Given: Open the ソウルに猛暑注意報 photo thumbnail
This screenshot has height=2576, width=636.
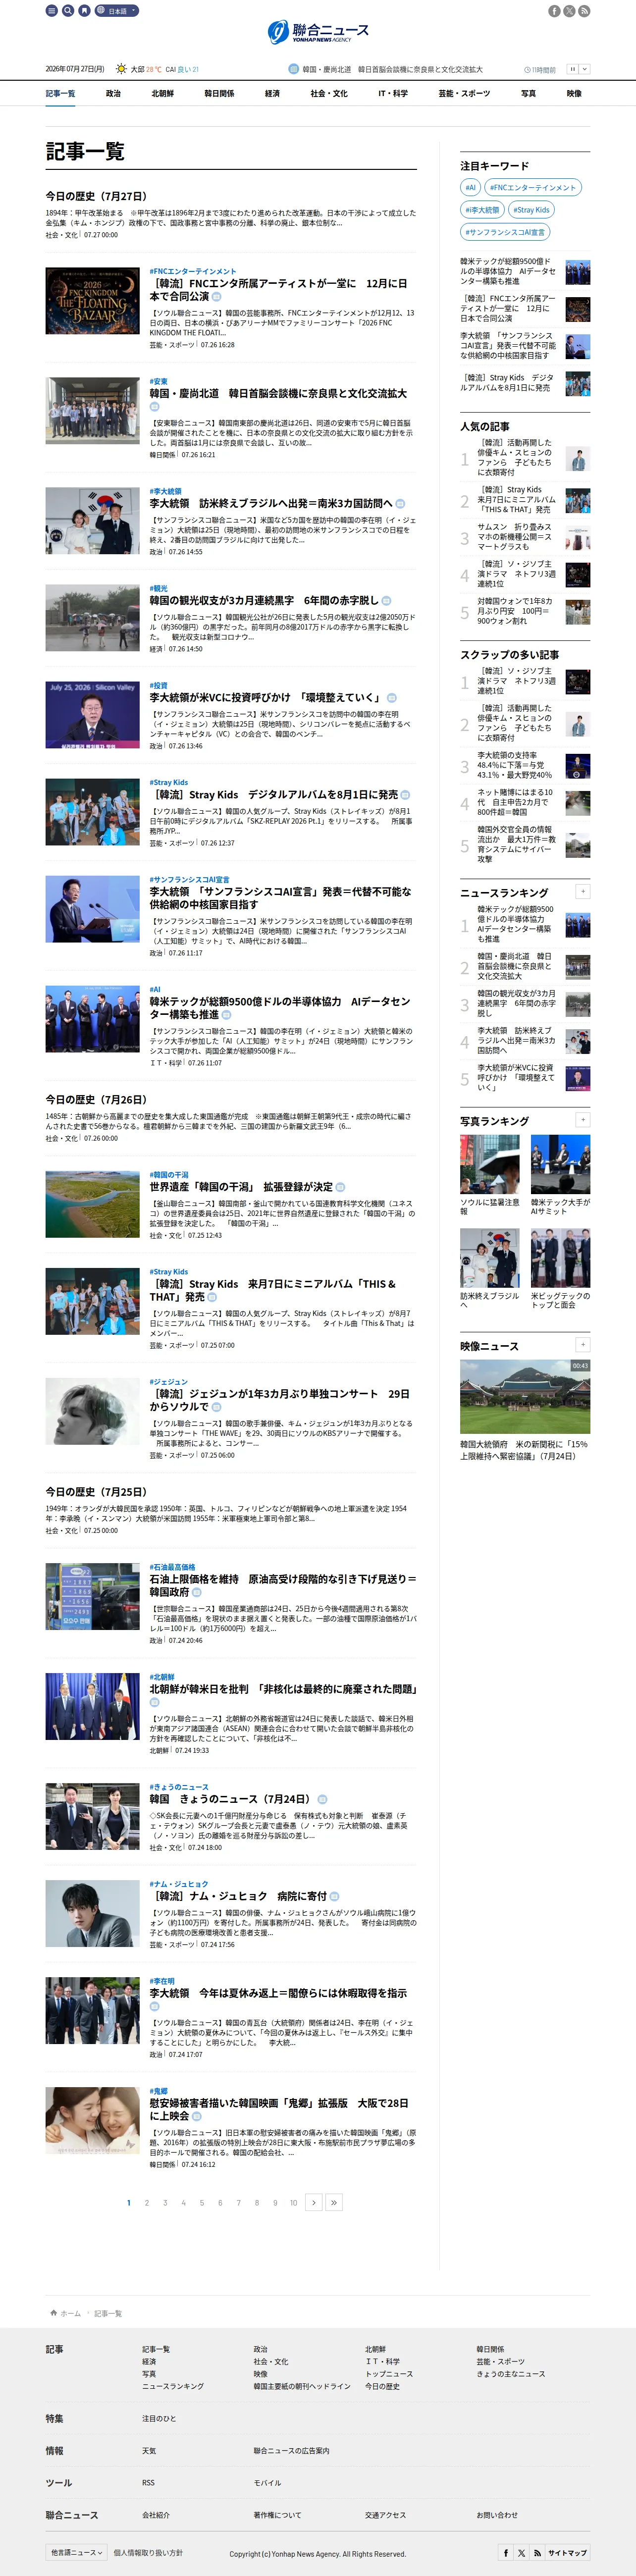Looking at the screenshot, I should [x=490, y=1164].
